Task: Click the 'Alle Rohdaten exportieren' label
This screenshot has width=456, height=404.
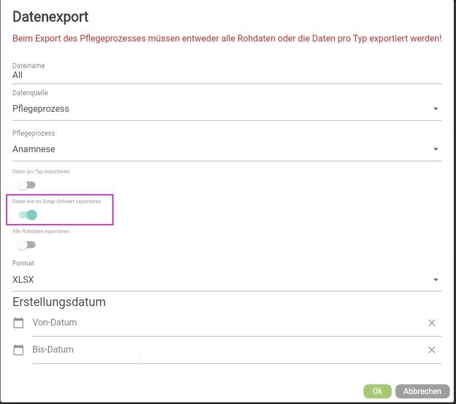Action: coord(41,231)
